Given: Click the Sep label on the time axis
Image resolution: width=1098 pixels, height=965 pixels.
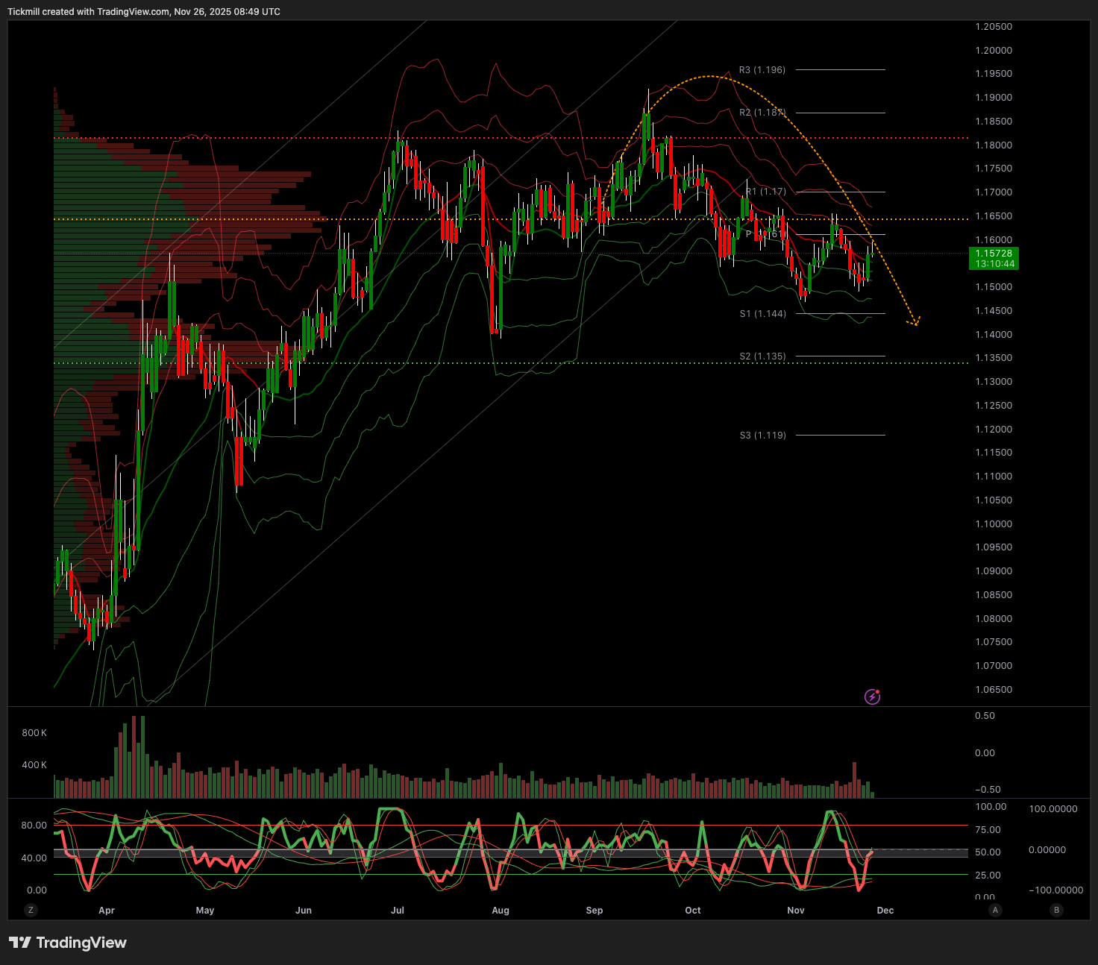Looking at the screenshot, I should tap(594, 911).
